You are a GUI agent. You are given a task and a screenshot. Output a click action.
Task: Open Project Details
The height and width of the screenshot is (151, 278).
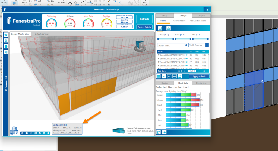(x=144, y=27)
